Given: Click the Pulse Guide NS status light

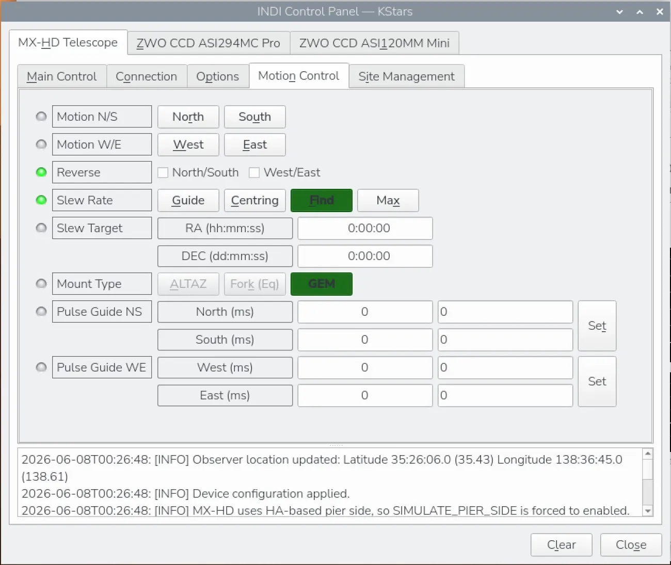Looking at the screenshot, I should tap(41, 312).
